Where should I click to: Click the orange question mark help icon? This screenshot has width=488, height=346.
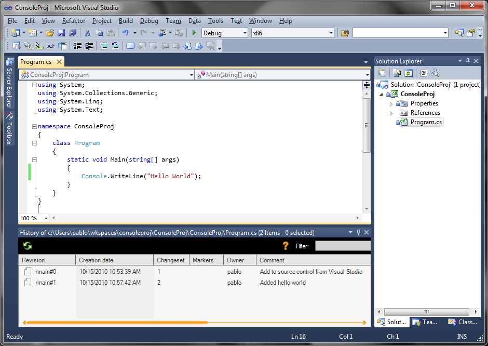286,246
